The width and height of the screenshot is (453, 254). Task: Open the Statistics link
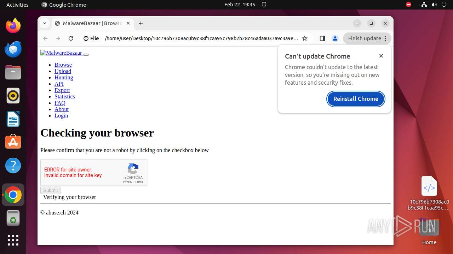(x=64, y=97)
